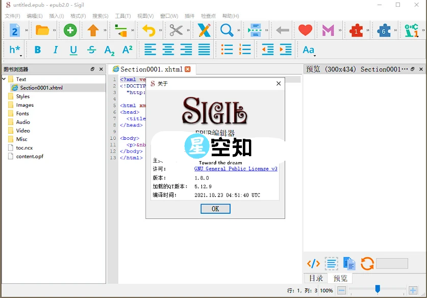The height and width of the screenshot is (298, 427).
Task: Open the red plugin puzzle-piece icon
Action: (x=357, y=30)
